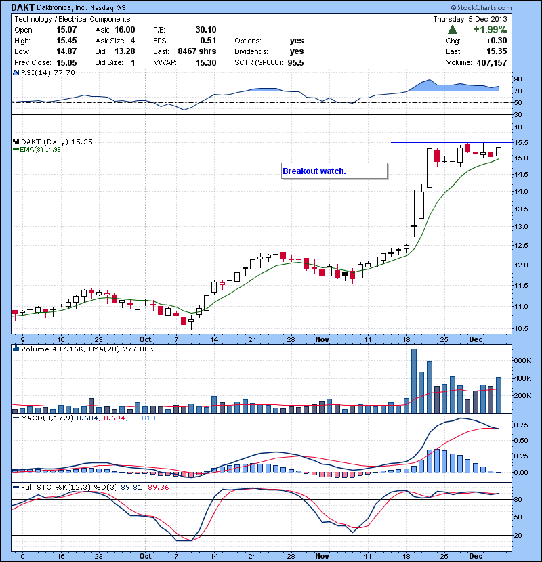The image size is (542, 562).
Task: Click the Low value 14.87
Action: 66,51
